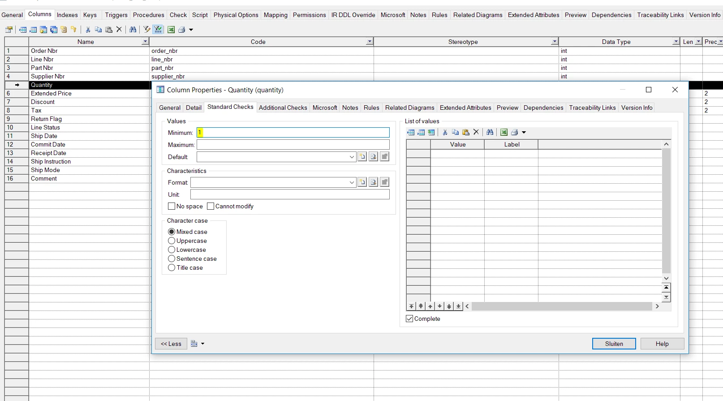Open the Triggers tab
The width and height of the screenshot is (723, 401).
(116, 15)
